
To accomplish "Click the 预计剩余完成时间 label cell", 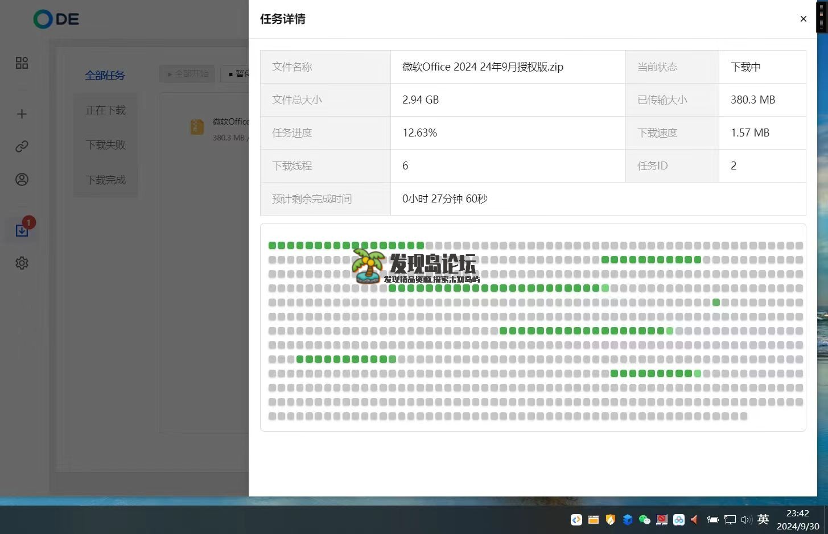I will pyautogui.click(x=326, y=198).
